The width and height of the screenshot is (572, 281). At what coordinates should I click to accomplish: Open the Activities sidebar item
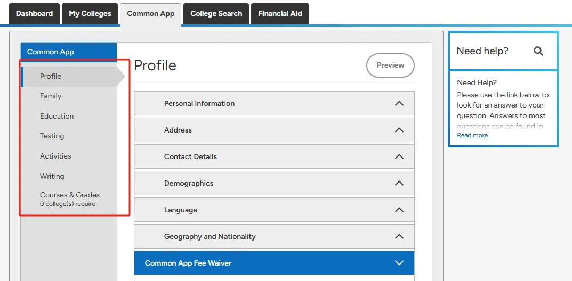(x=55, y=156)
